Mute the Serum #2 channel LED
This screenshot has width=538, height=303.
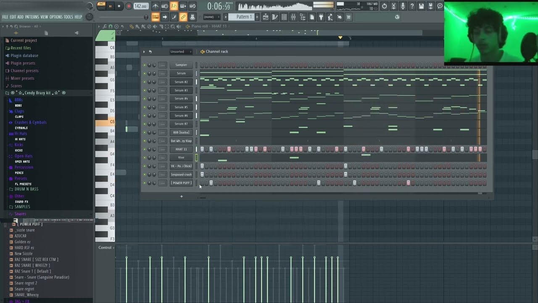click(x=145, y=82)
